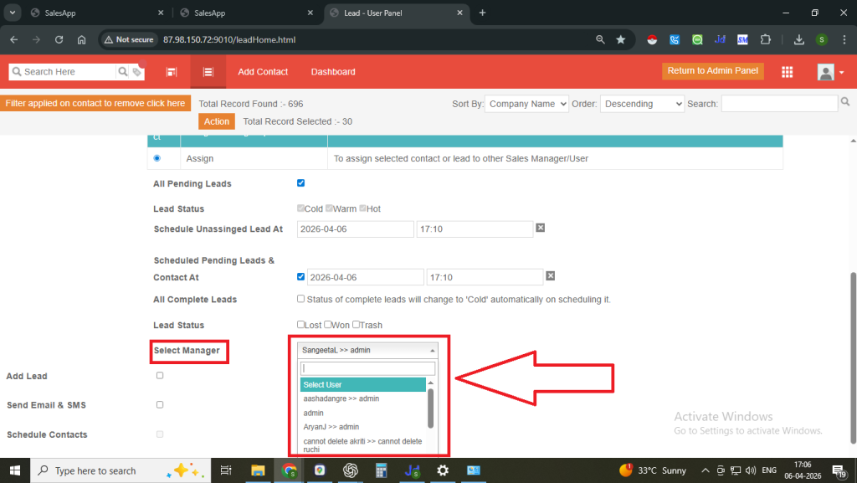Select the list view icon
The width and height of the screenshot is (857, 483).
(x=208, y=72)
